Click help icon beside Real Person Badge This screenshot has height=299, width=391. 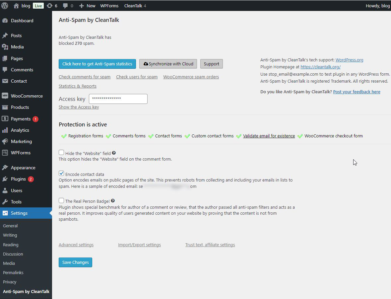(x=113, y=201)
